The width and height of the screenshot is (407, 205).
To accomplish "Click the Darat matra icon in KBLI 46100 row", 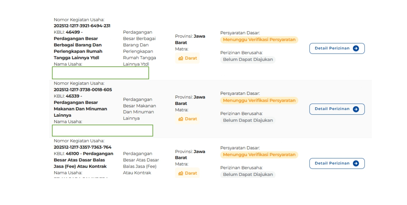I will tap(181, 173).
